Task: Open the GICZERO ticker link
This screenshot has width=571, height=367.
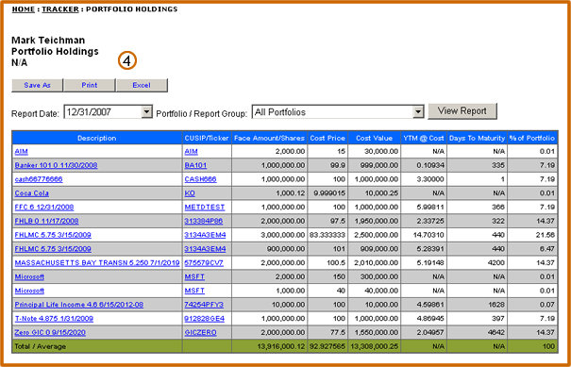Action: coord(200,333)
